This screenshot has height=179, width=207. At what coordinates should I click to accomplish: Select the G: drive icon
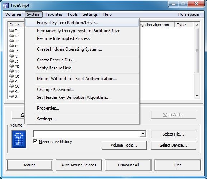pyautogui.click(x=11, y=36)
